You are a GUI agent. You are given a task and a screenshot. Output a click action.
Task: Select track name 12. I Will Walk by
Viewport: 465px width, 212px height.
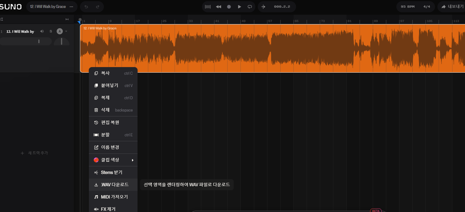20,31
